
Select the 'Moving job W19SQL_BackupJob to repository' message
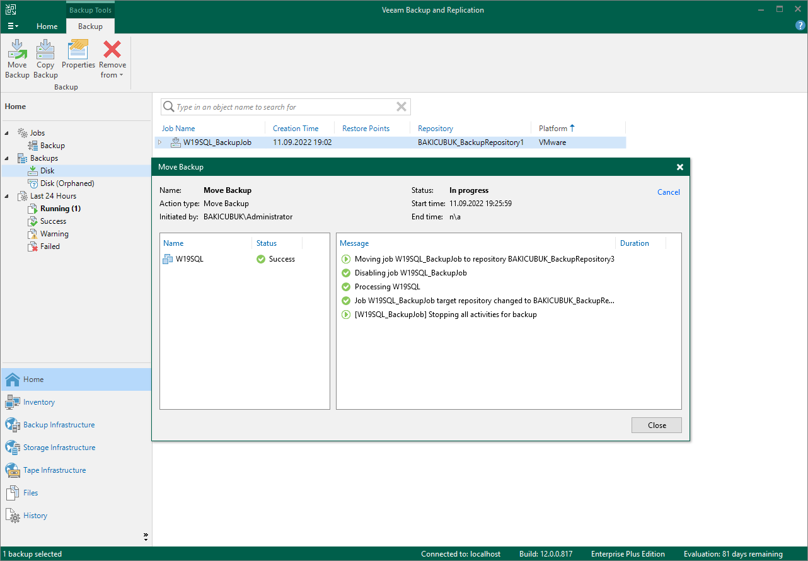(484, 259)
